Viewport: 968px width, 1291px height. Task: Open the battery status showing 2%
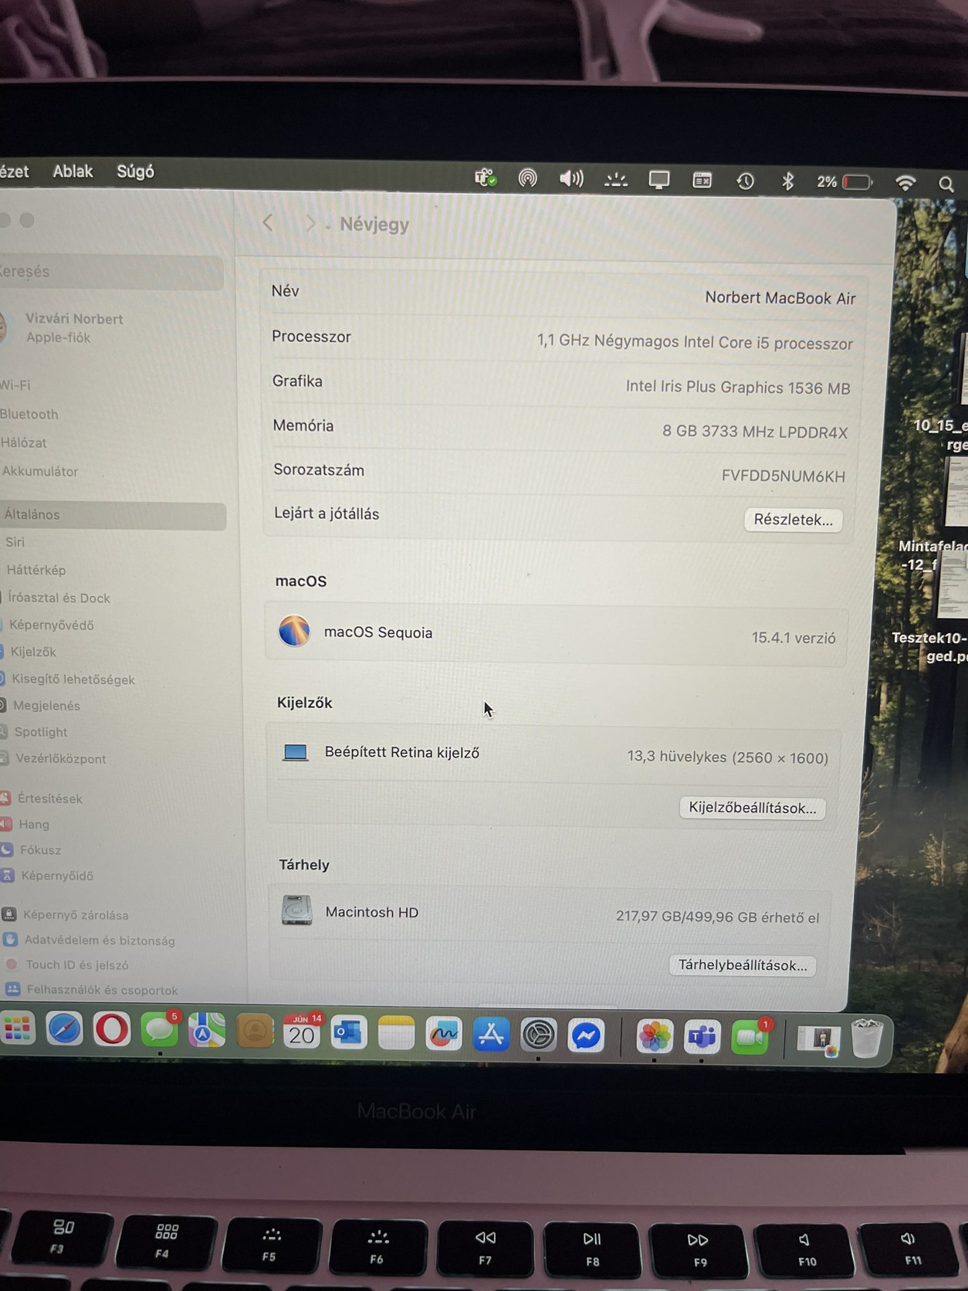point(844,182)
